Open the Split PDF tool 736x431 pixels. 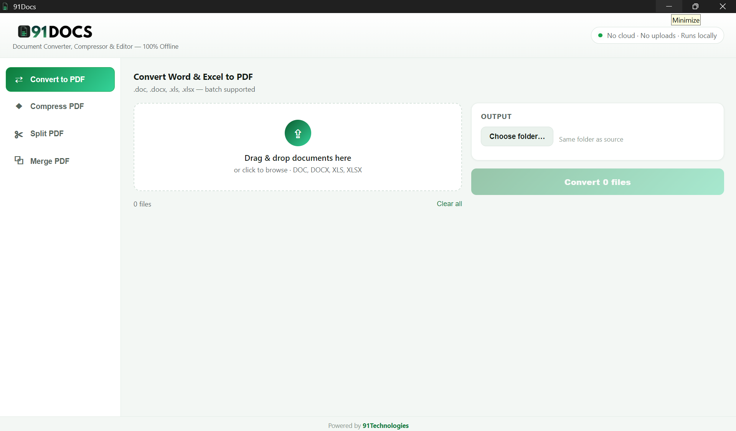[x=60, y=134]
